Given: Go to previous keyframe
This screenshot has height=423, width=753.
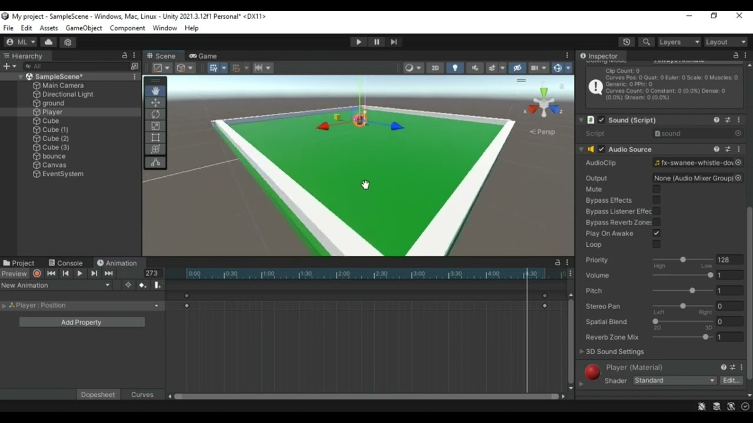Looking at the screenshot, I should [x=65, y=274].
